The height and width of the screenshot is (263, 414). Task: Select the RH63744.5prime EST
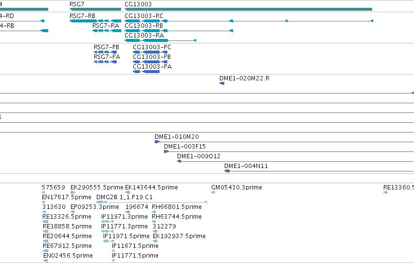[x=154, y=222]
